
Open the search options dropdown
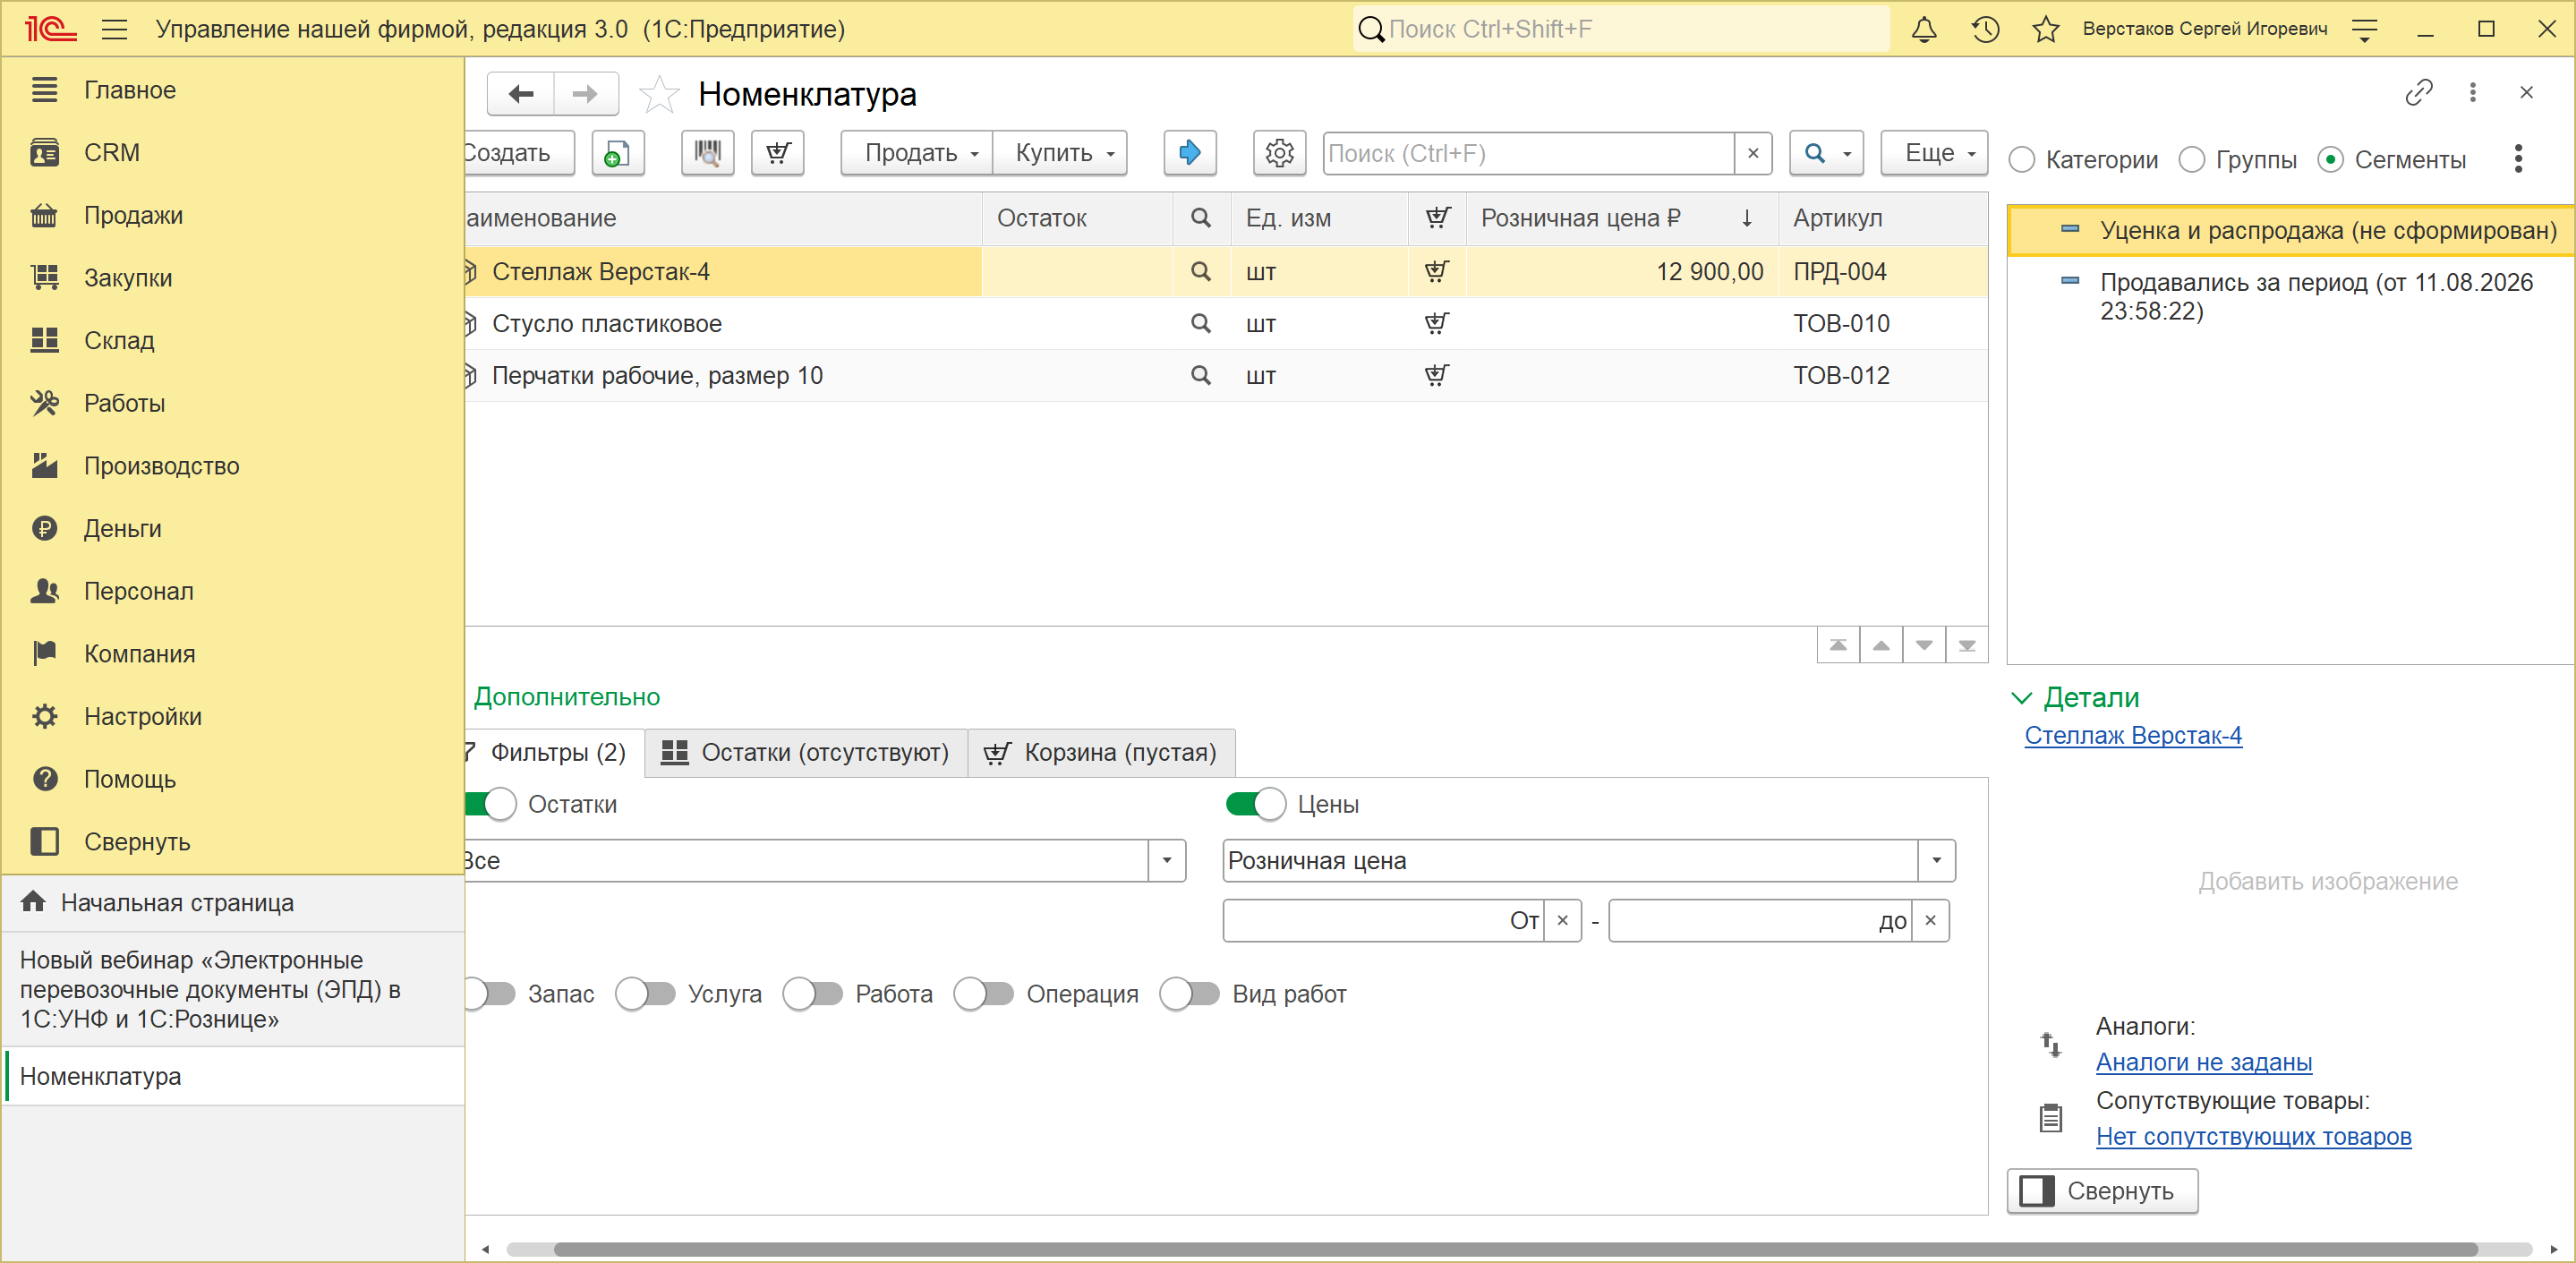tap(1826, 153)
